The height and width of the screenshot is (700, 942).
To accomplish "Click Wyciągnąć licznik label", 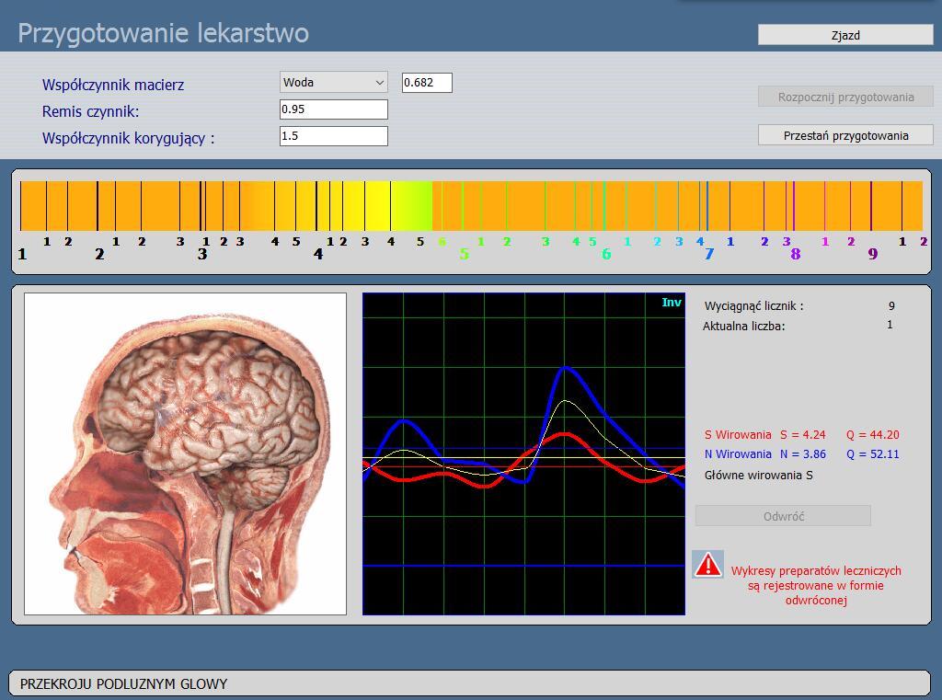I will pos(754,305).
